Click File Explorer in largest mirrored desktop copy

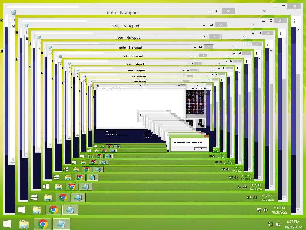coord(37,210)
